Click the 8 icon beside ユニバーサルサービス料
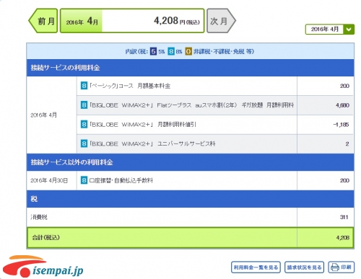The height and width of the screenshot is (279, 361). (x=84, y=143)
